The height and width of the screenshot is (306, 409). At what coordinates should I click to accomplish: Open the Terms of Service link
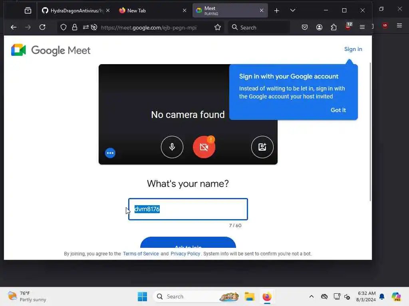(x=141, y=254)
